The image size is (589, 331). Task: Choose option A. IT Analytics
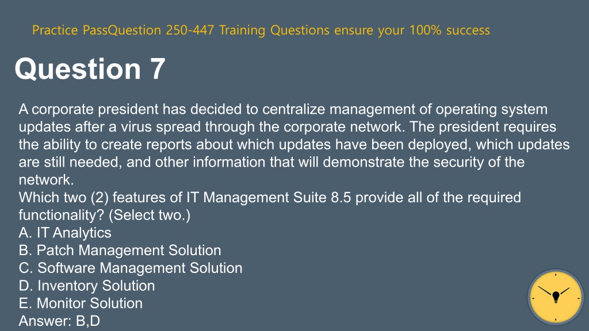click(x=65, y=233)
